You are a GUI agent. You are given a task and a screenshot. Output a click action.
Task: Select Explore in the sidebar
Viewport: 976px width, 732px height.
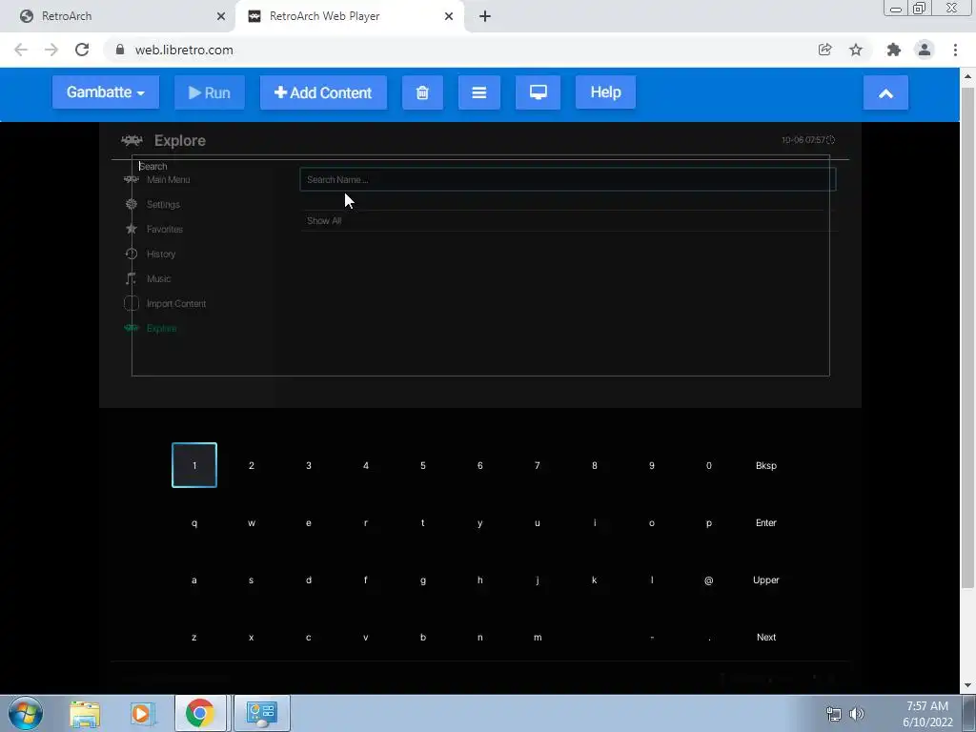click(x=162, y=329)
